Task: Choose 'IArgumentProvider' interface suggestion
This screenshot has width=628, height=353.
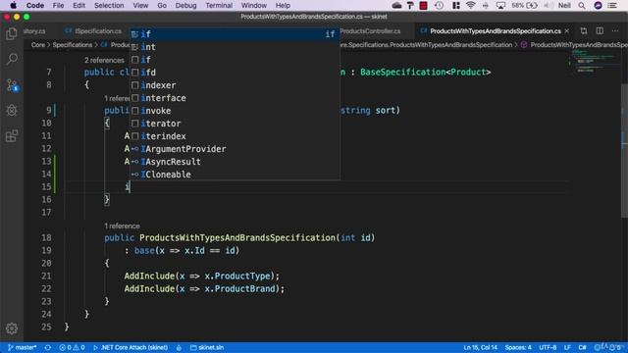Action: pos(235,149)
